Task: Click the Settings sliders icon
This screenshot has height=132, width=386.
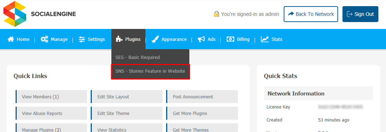Action: 82,39
